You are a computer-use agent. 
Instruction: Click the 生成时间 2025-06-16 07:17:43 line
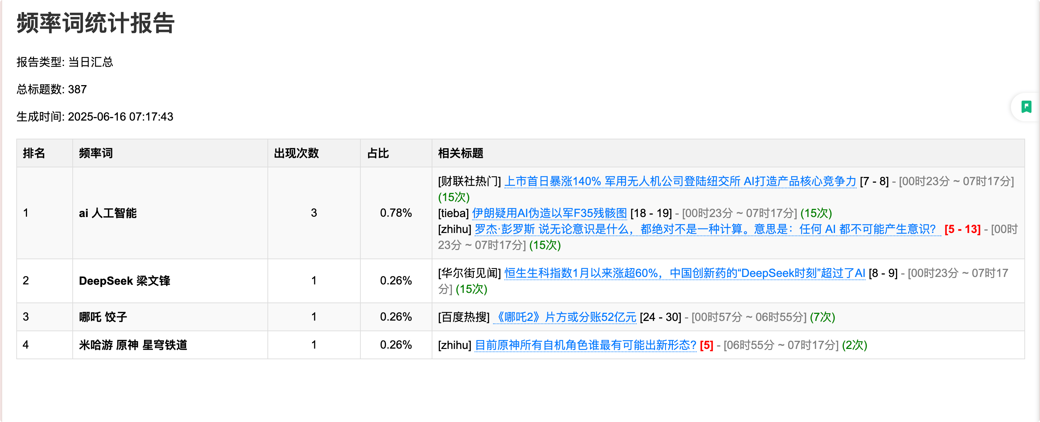(95, 117)
